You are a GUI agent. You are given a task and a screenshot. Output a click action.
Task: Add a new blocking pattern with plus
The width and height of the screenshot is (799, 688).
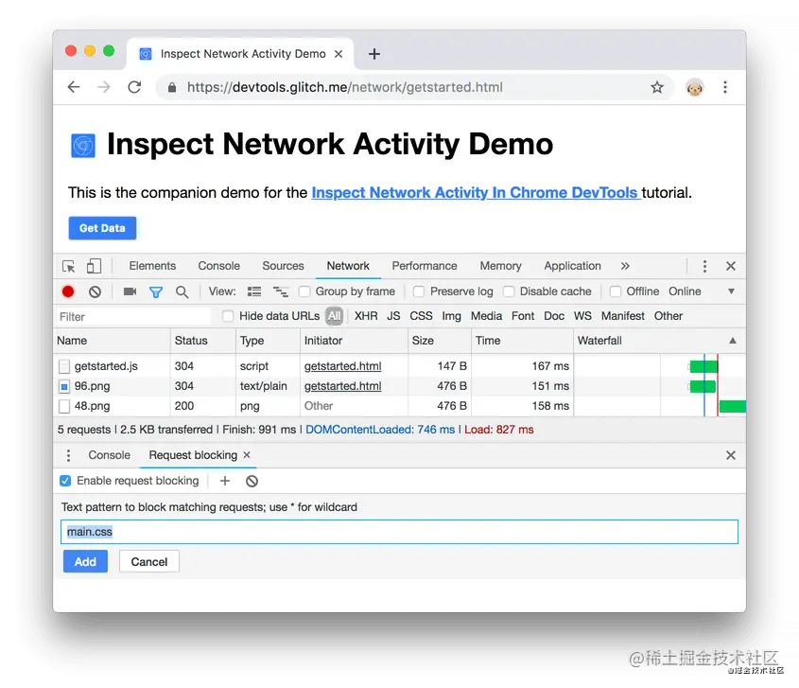225,481
